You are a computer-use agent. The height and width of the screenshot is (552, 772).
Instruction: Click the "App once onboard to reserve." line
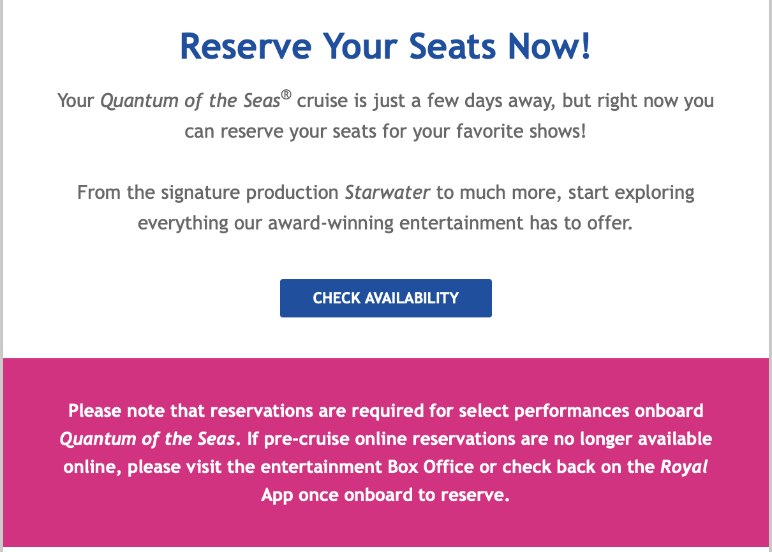[385, 495]
